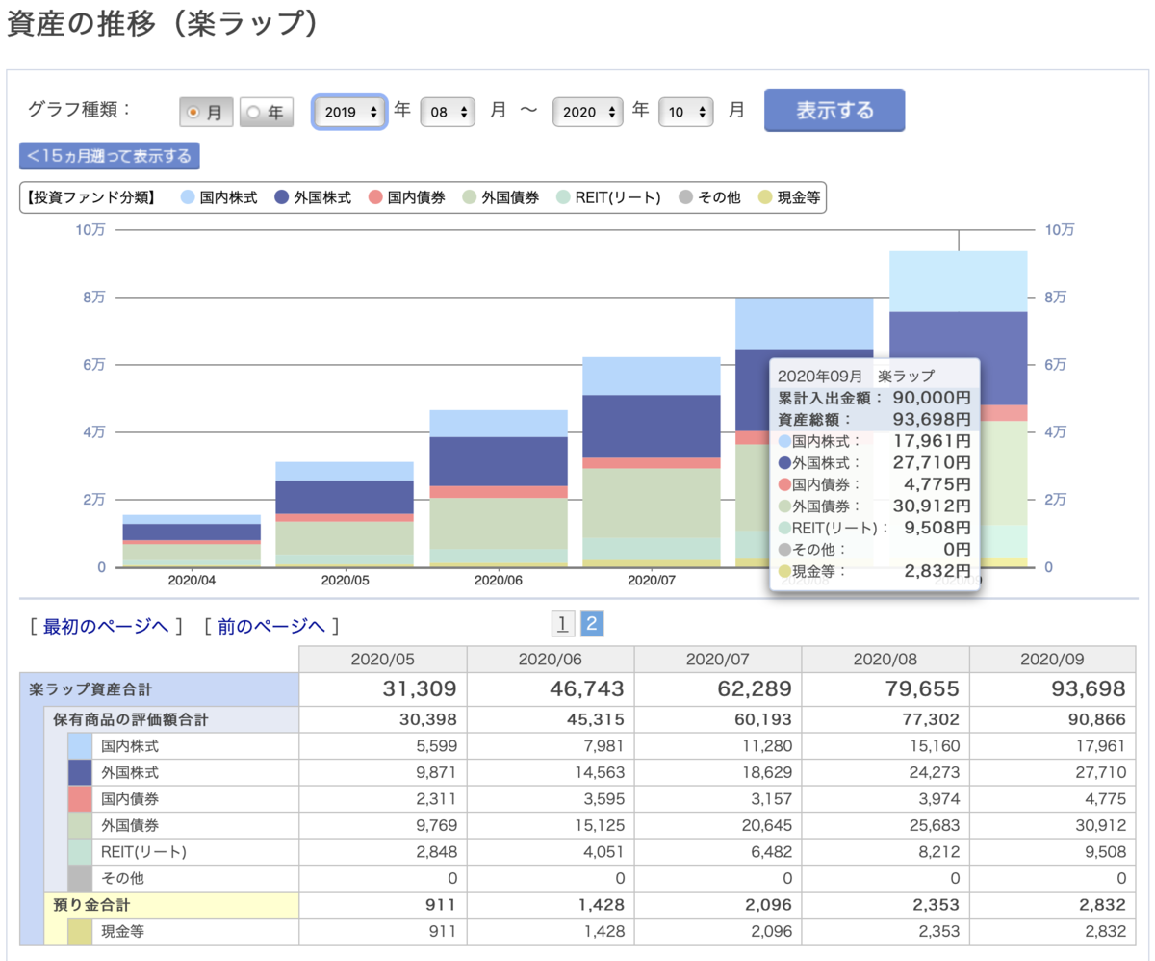Click the 15ヵ月遡って表示する button
This screenshot has width=1155, height=961.
coord(109,155)
